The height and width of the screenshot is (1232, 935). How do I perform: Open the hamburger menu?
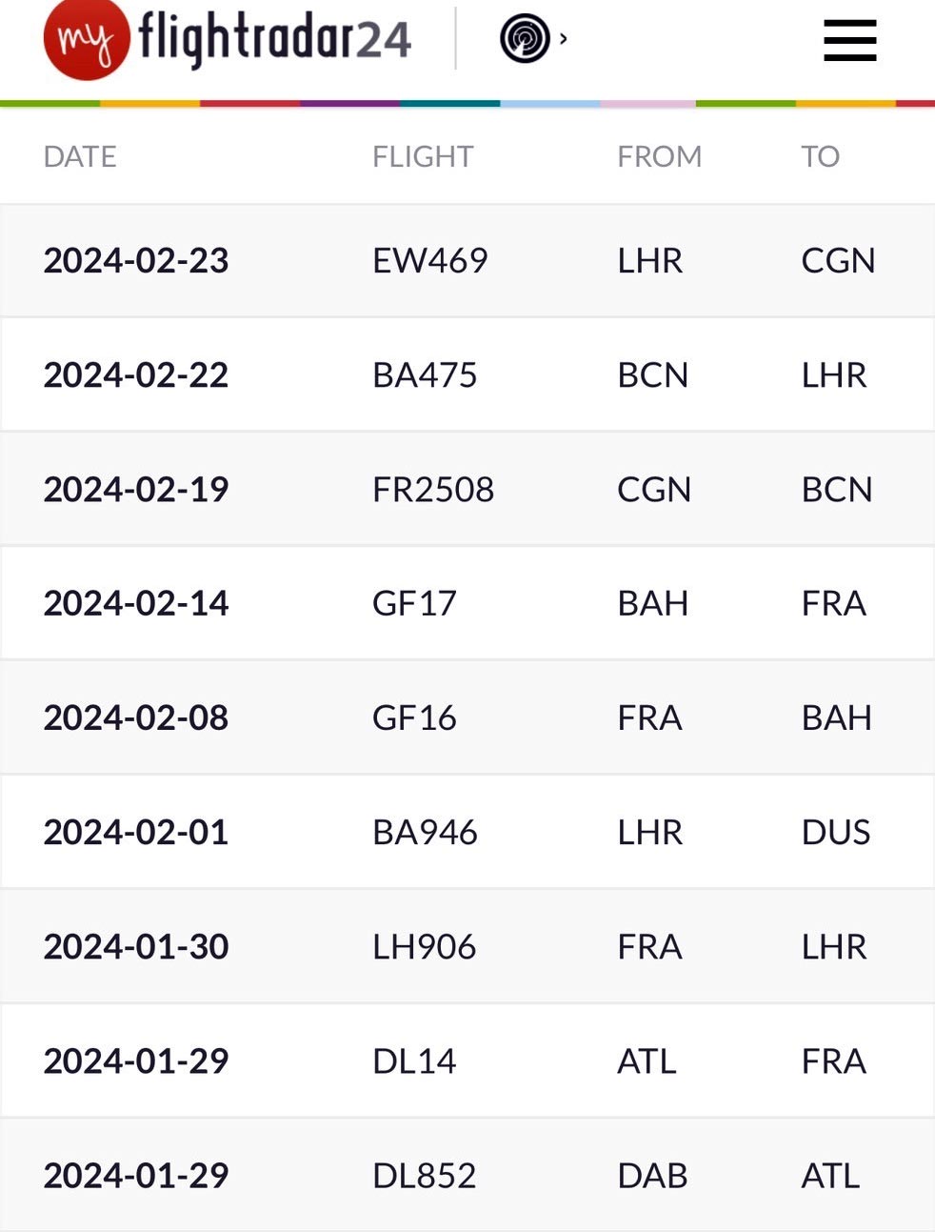coord(849,41)
